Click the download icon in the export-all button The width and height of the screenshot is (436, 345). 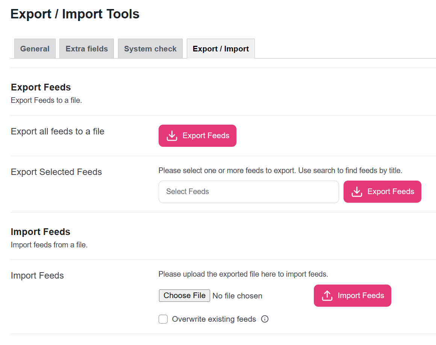click(x=172, y=136)
